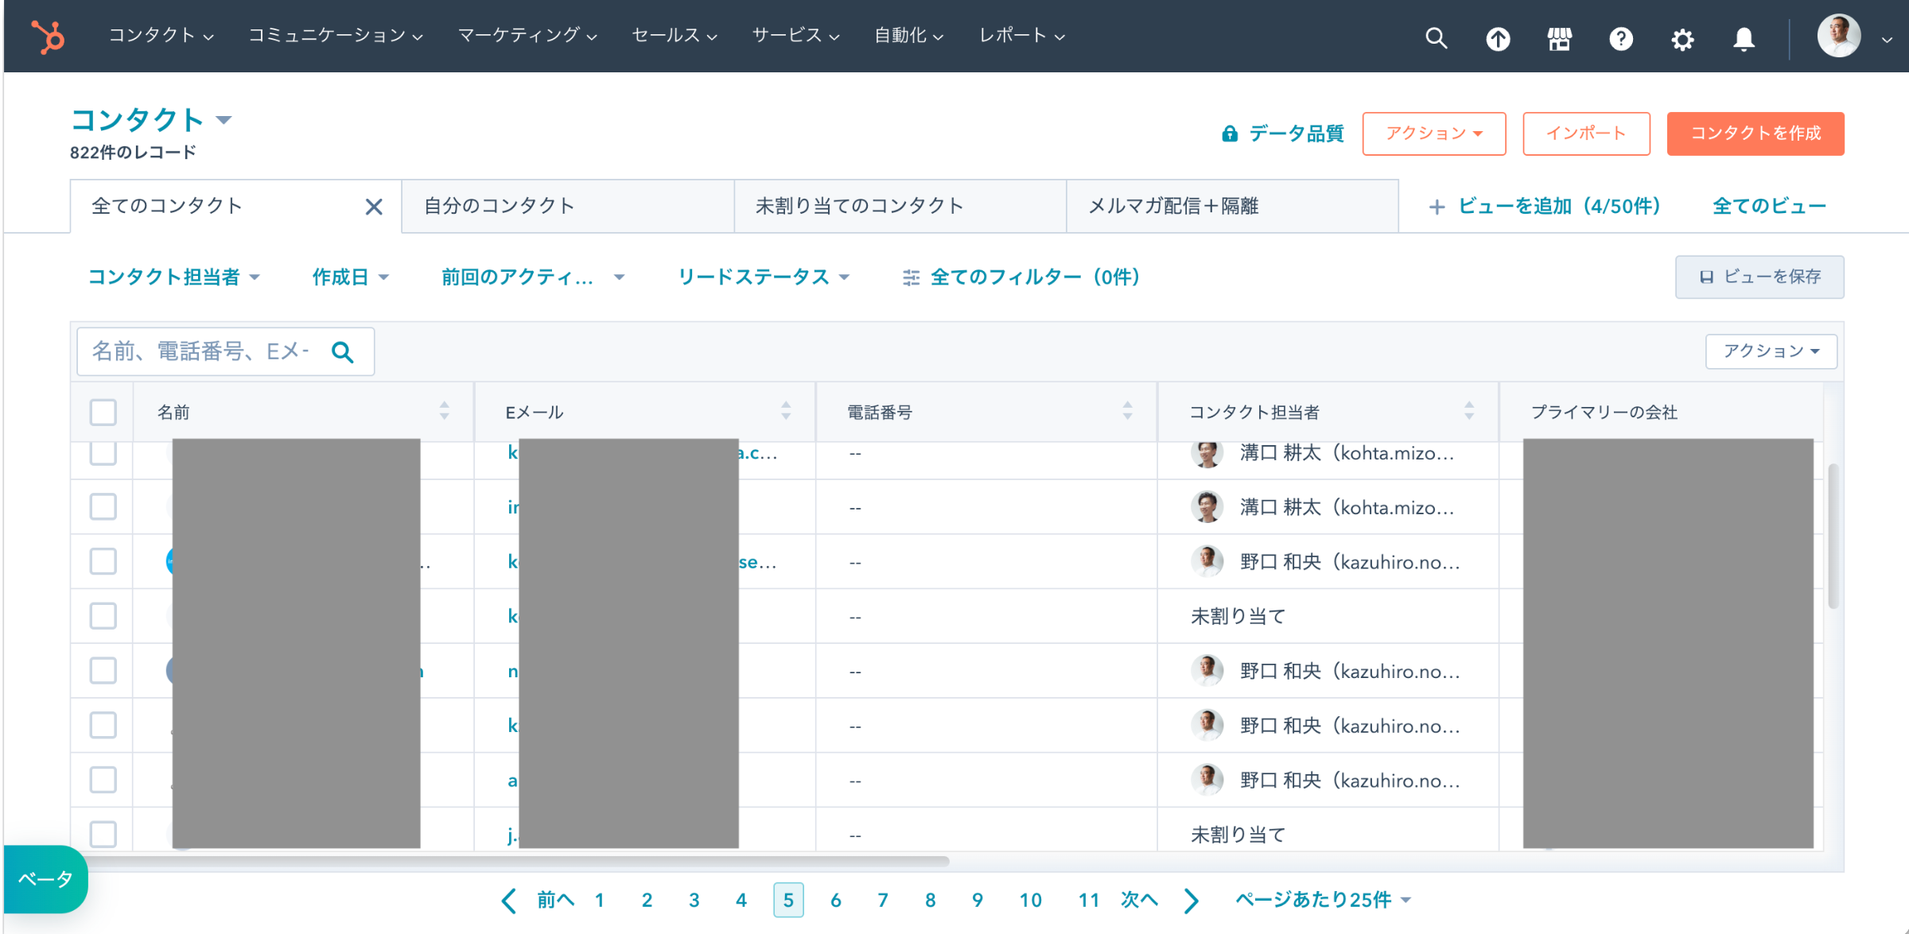
Task: Open the notifications bell icon
Action: pos(1744,37)
